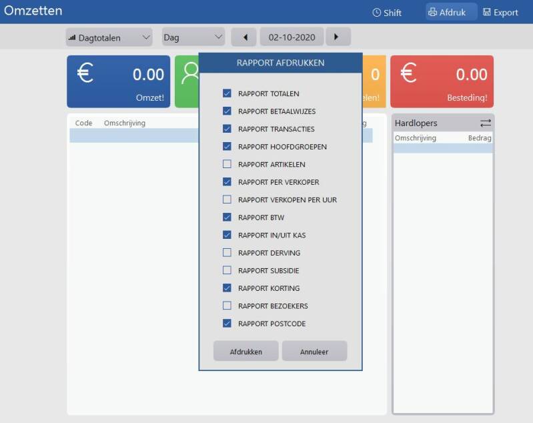
Task: Click the date field 02-10-2020
Action: pos(292,37)
